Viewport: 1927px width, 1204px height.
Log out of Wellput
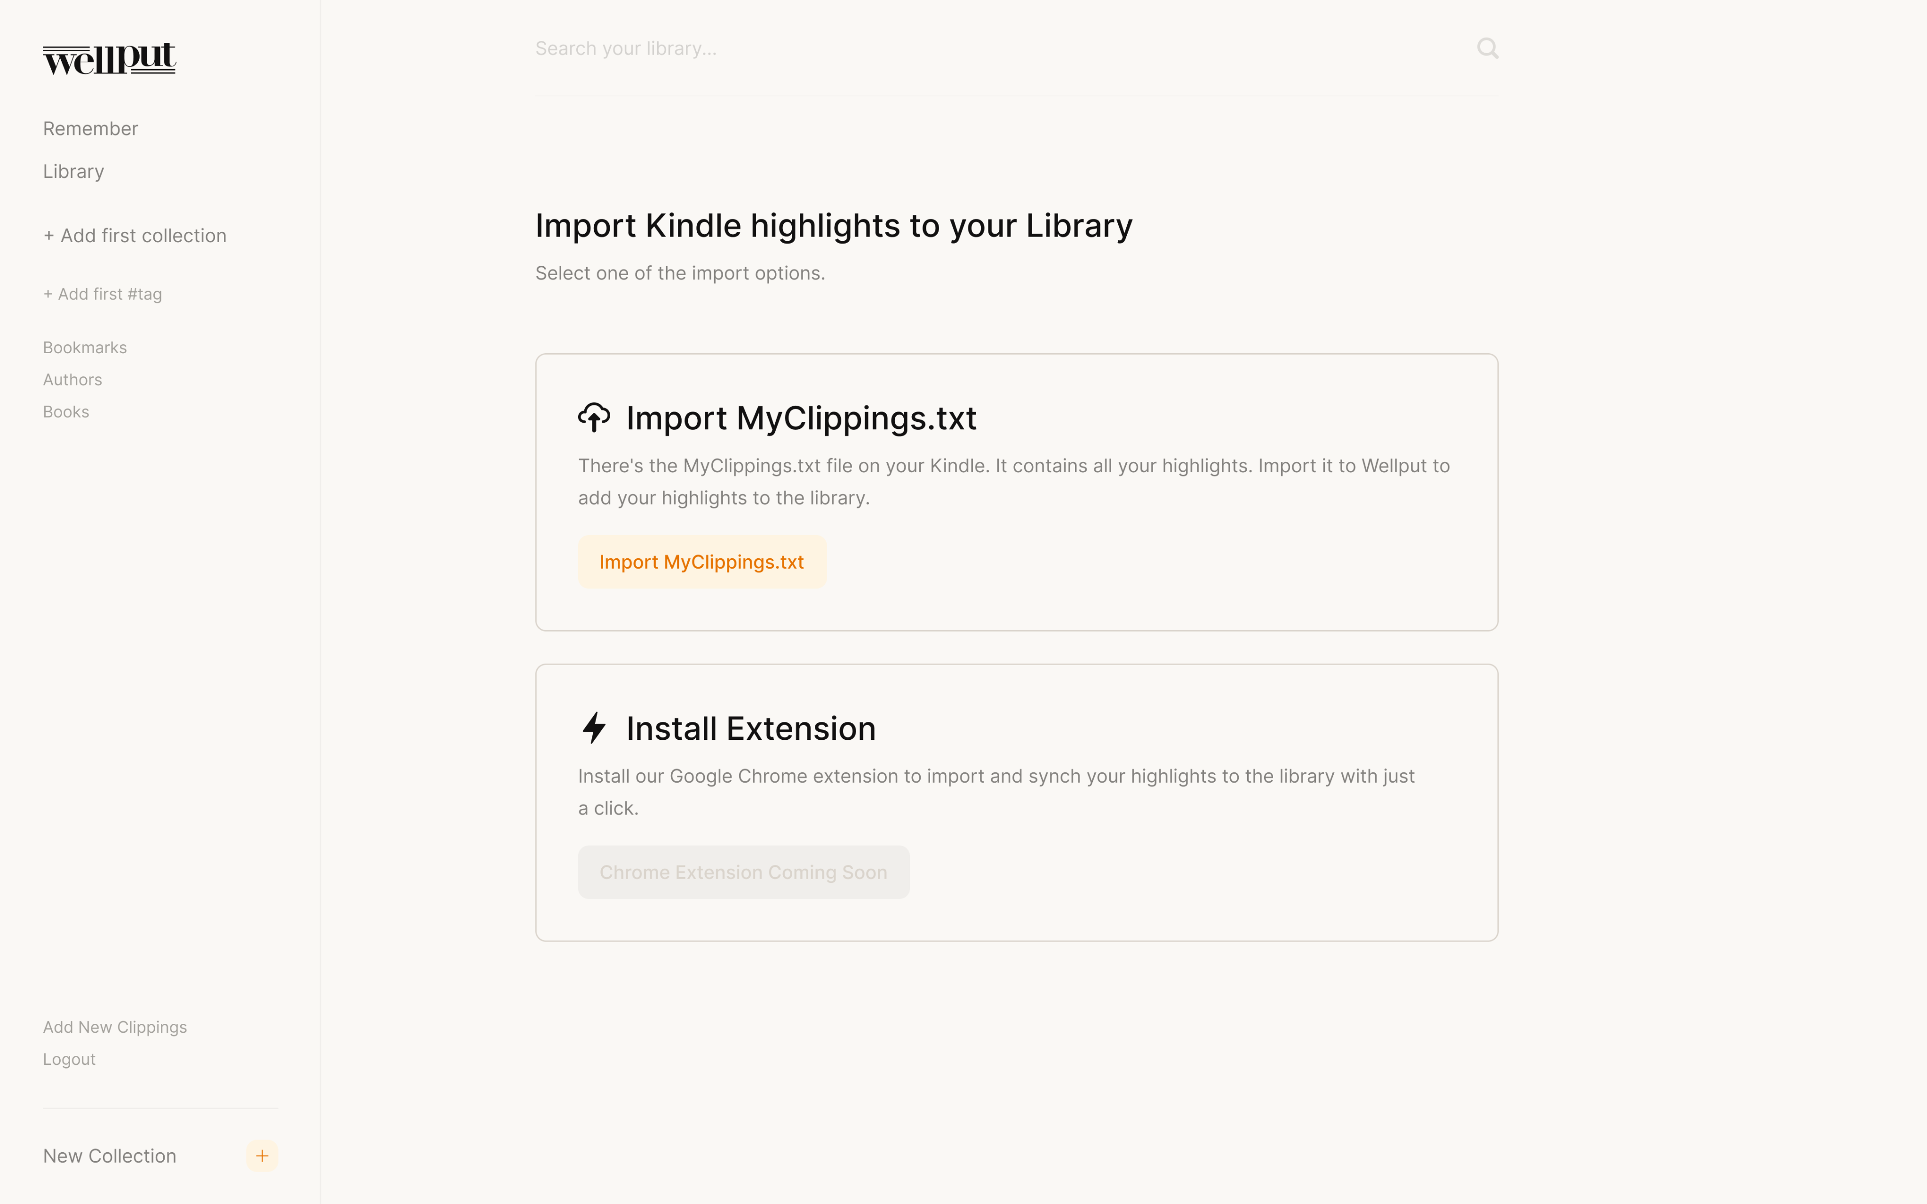point(69,1060)
